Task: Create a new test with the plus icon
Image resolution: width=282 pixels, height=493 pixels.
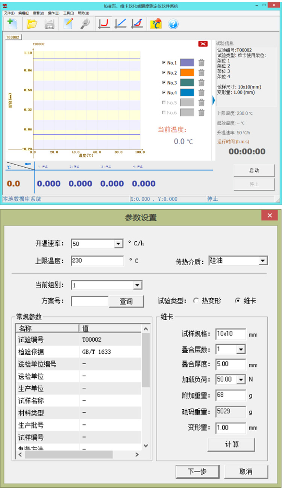Action: (12, 24)
